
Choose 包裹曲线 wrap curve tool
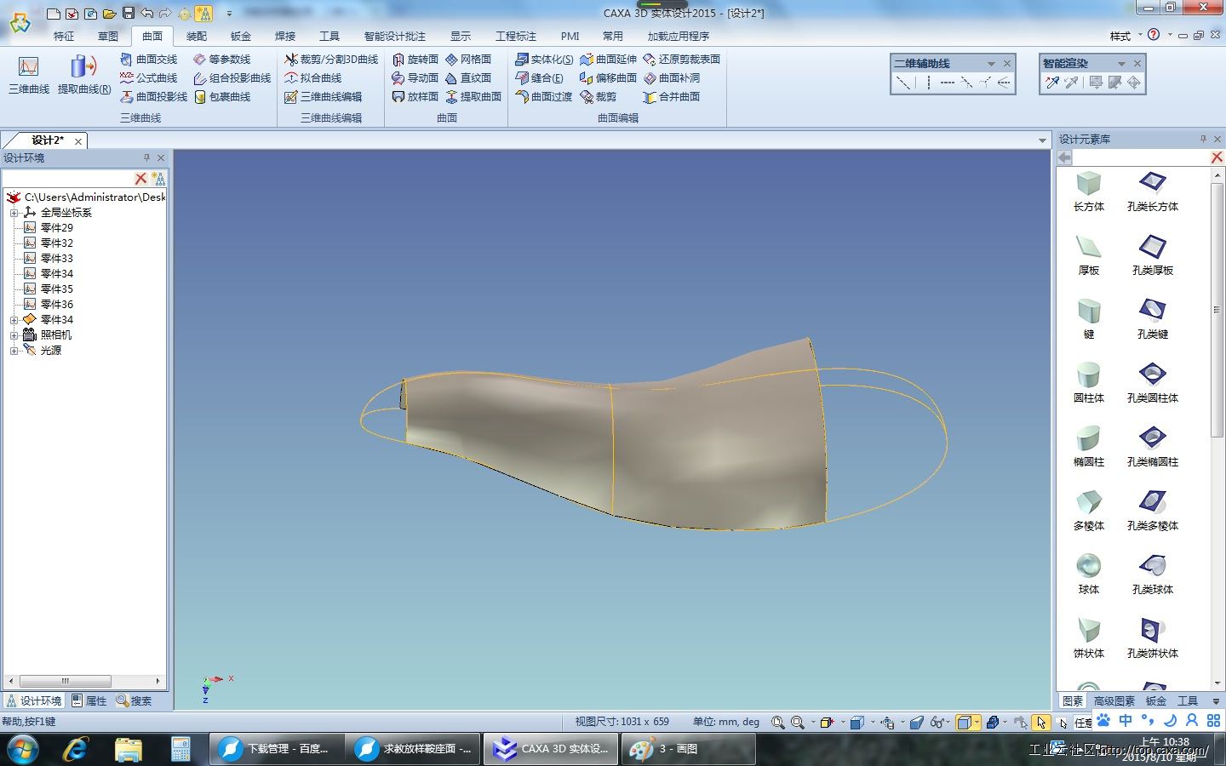(221, 97)
